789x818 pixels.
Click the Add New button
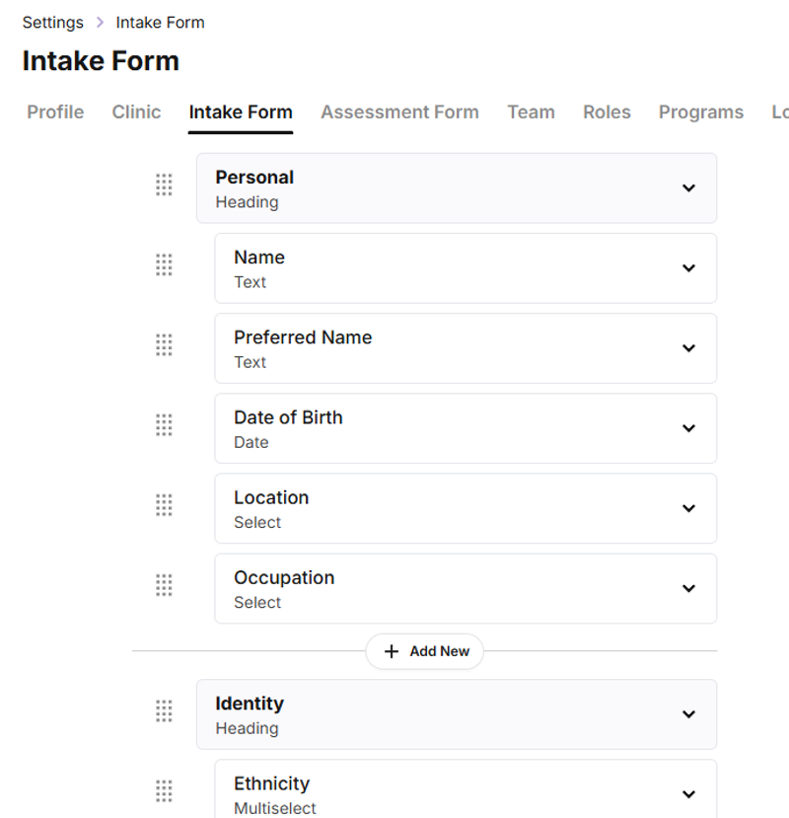[425, 651]
